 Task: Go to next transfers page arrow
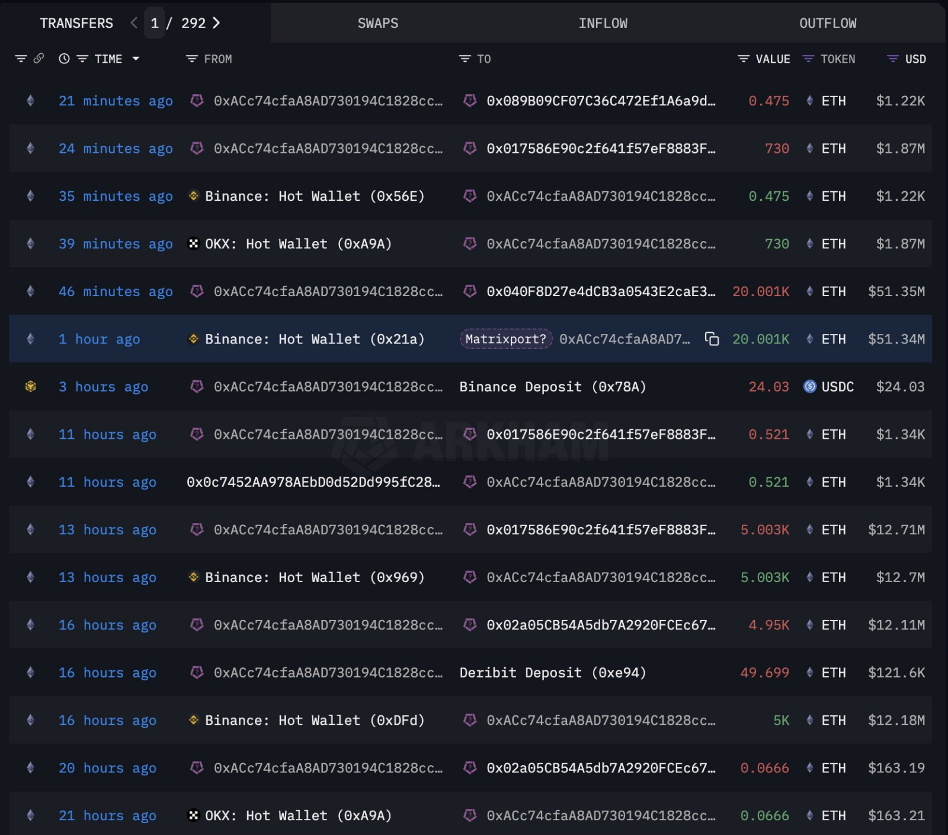point(216,23)
